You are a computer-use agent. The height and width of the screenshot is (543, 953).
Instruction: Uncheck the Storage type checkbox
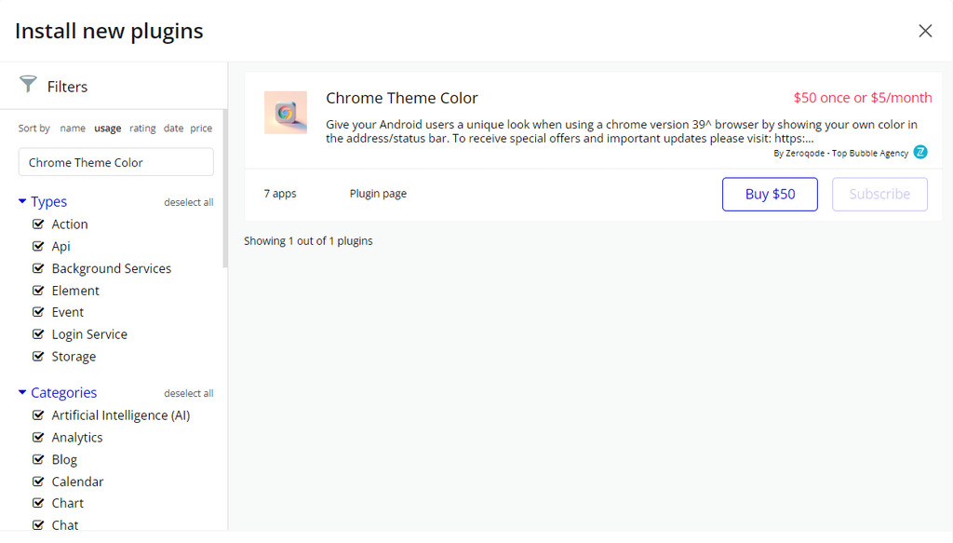coord(37,356)
